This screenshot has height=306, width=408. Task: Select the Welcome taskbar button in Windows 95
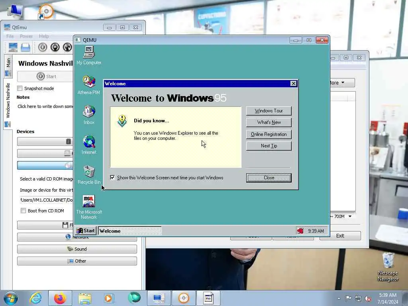click(x=129, y=231)
